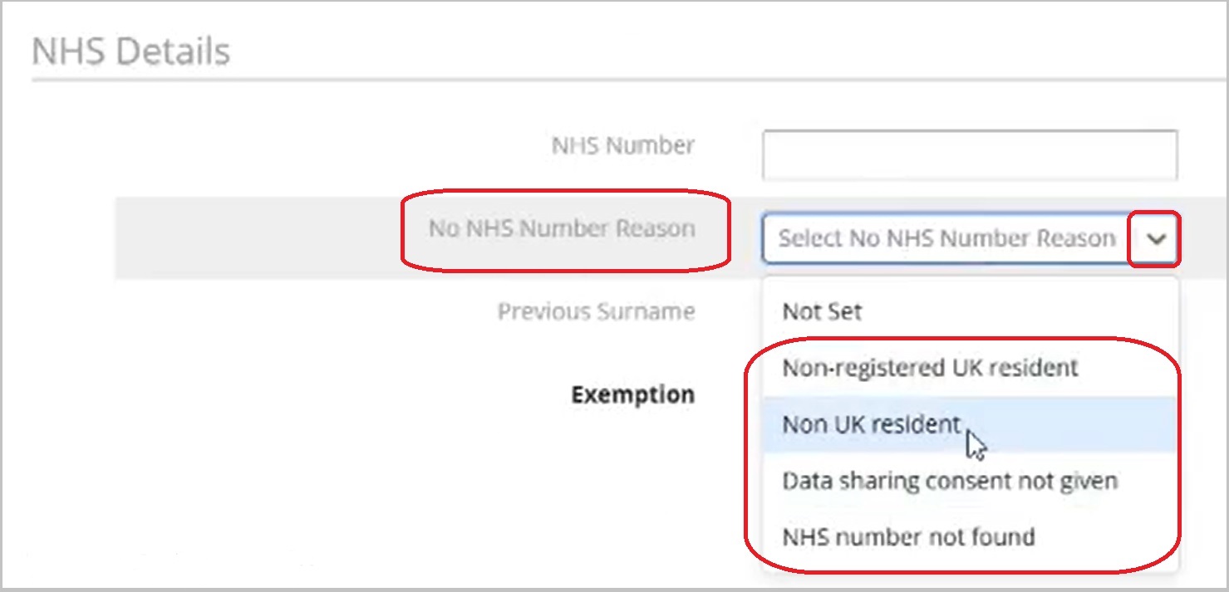Click the Data sharing consent not given entry

(949, 481)
